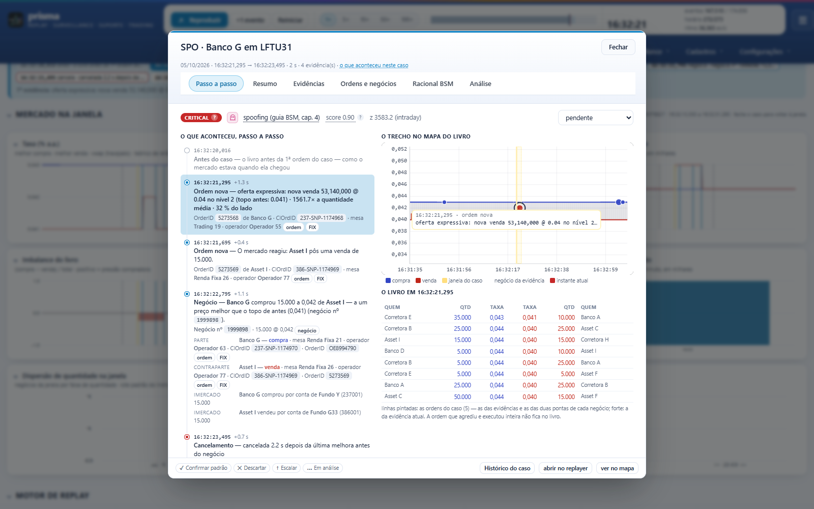Viewport: 814px width, 509px height.
Task: Click the Confirmar padrão button
Action: pos(203,468)
